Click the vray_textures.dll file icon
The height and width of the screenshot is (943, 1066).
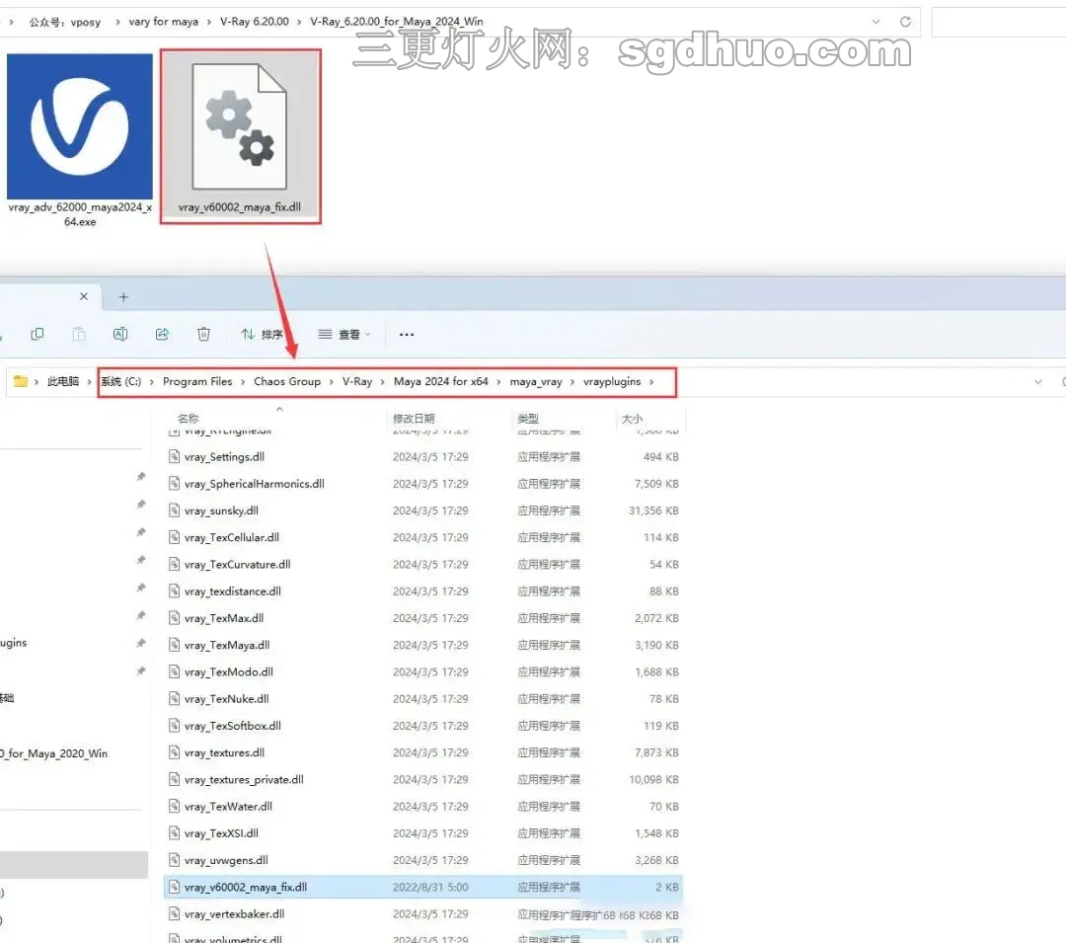[174, 752]
